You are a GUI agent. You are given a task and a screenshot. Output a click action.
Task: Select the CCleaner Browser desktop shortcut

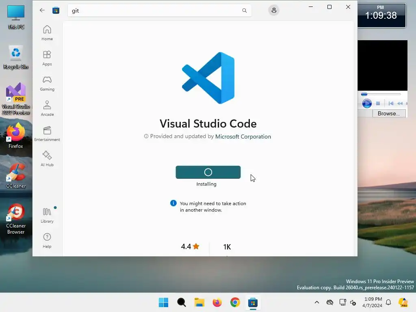tap(16, 219)
